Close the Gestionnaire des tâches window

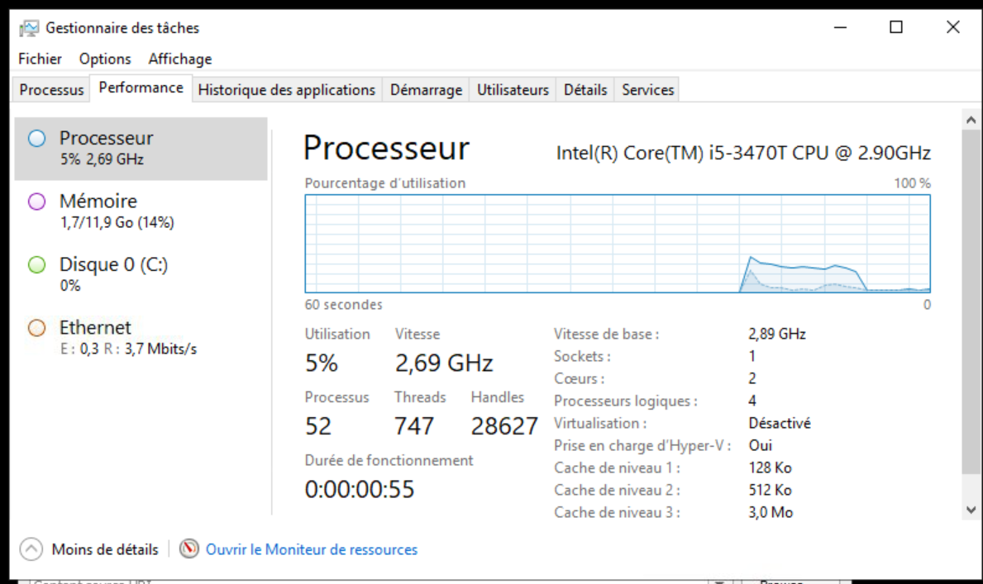coord(953,27)
